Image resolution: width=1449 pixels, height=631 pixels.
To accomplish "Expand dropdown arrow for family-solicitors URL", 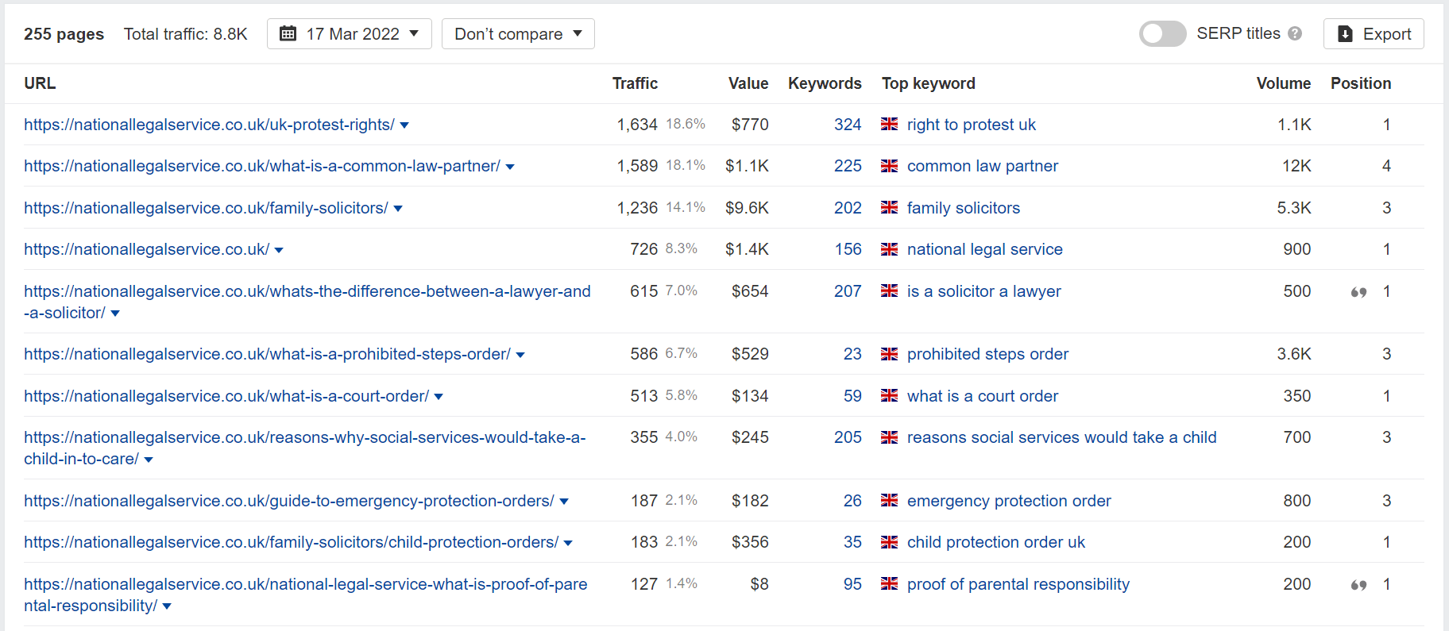I will (x=398, y=209).
